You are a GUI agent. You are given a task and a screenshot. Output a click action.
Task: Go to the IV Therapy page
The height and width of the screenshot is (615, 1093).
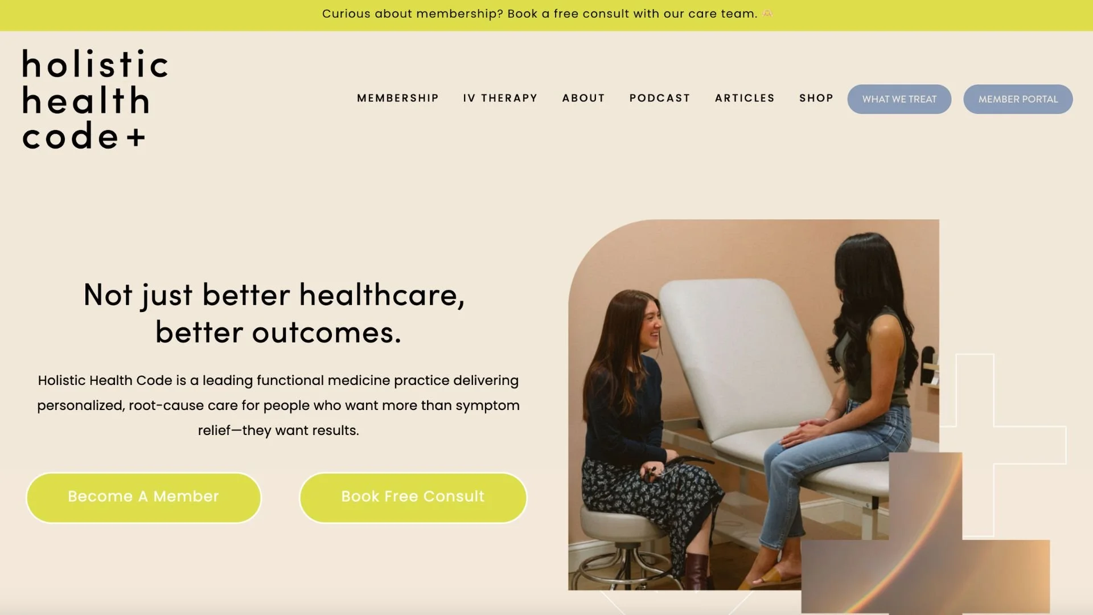500,98
